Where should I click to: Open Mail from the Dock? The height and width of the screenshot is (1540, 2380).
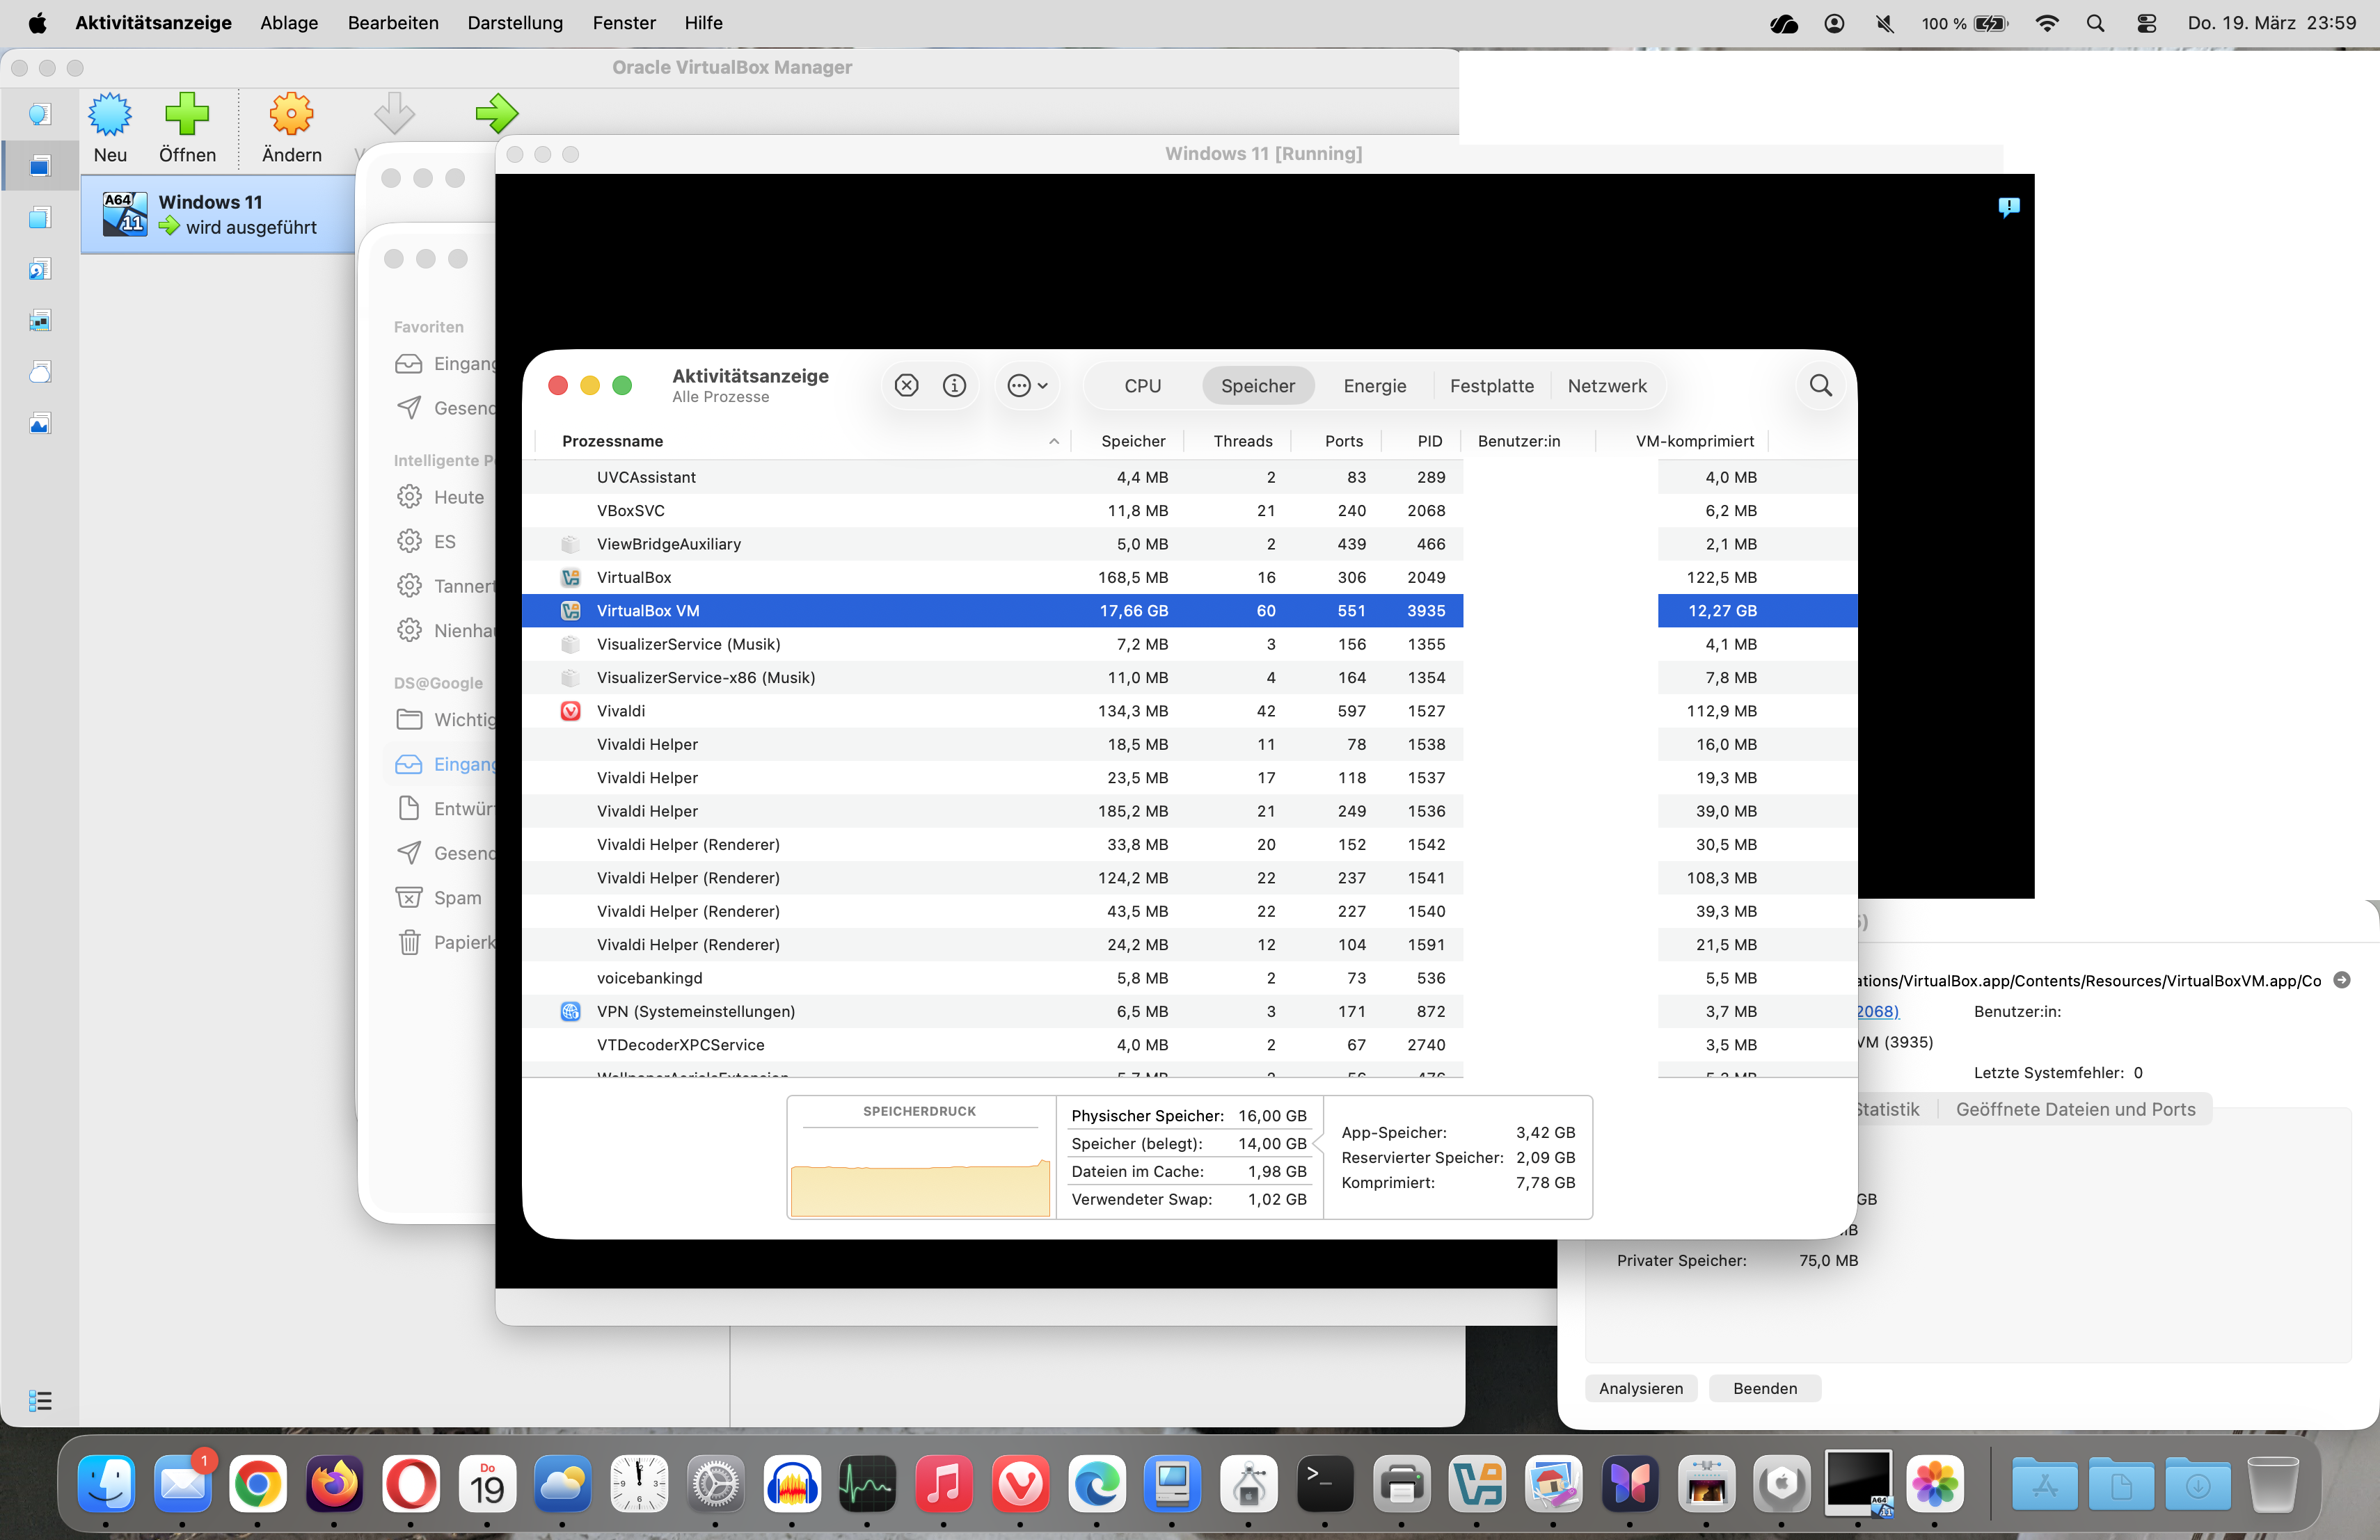182,1483
